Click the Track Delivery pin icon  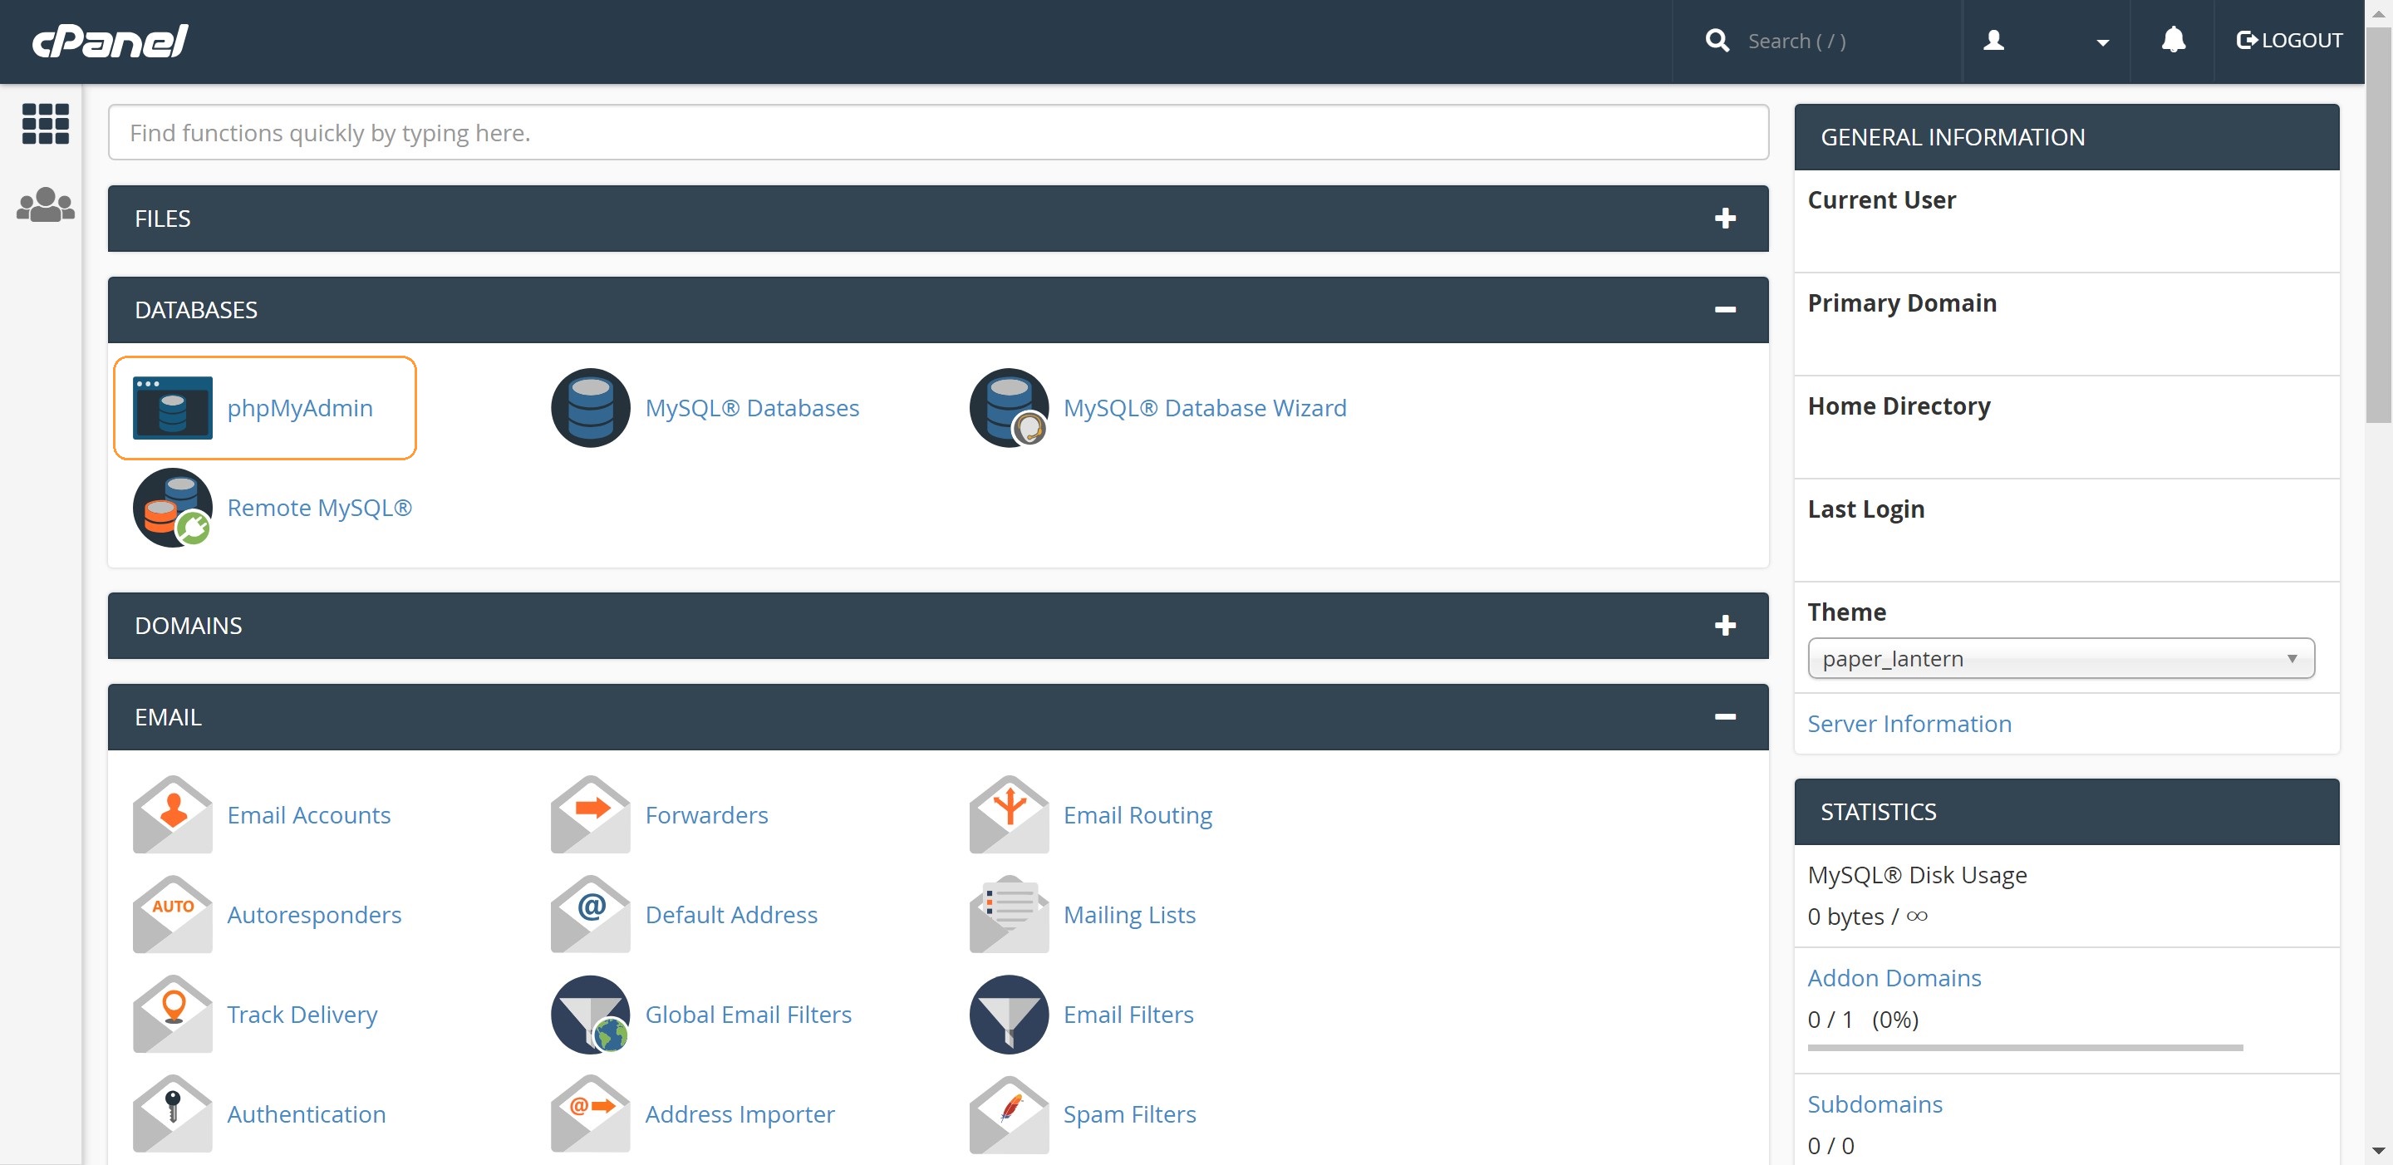tap(173, 1015)
